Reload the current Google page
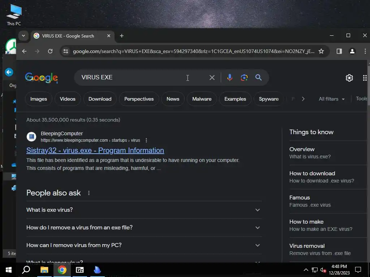 50,51
